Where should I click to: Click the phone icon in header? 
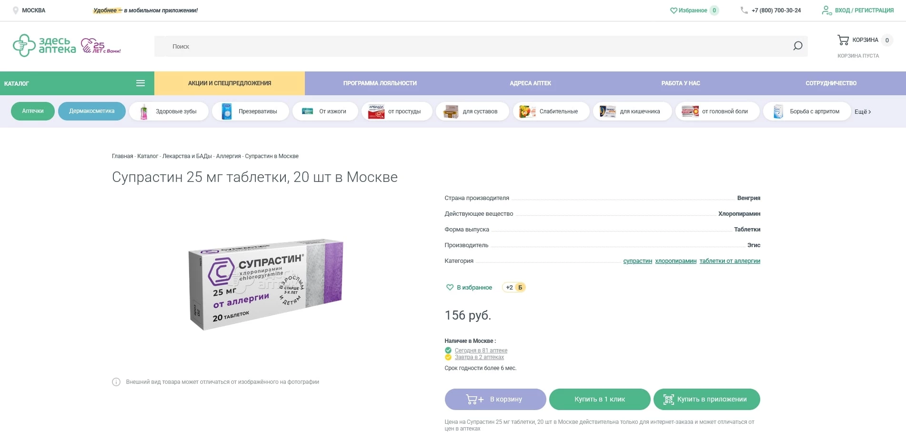click(744, 10)
